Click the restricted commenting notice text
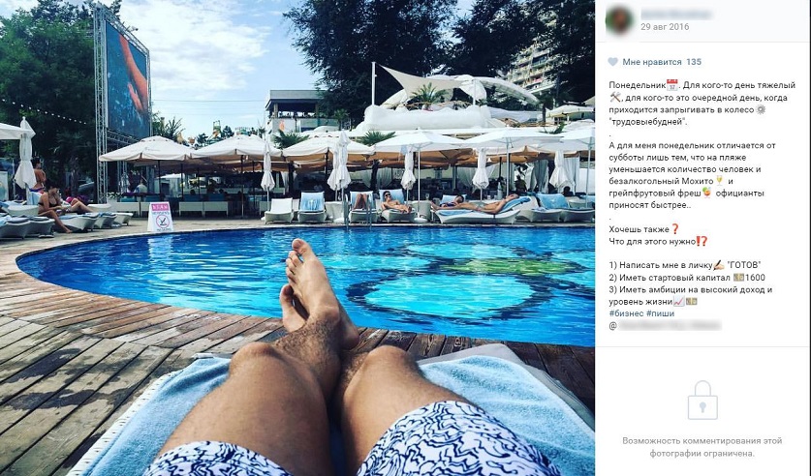 coord(702,447)
